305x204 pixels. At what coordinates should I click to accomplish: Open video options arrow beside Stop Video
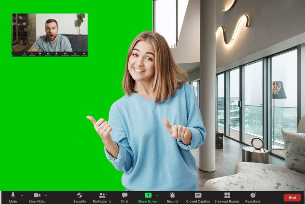click(x=46, y=195)
